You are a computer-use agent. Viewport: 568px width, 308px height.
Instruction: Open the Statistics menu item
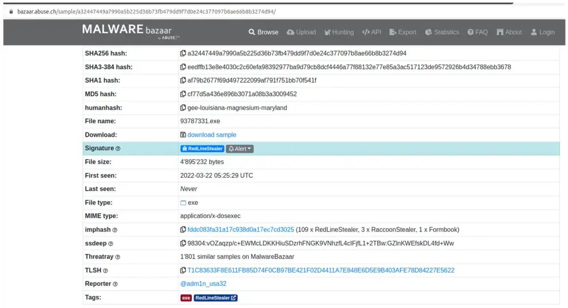click(442, 32)
